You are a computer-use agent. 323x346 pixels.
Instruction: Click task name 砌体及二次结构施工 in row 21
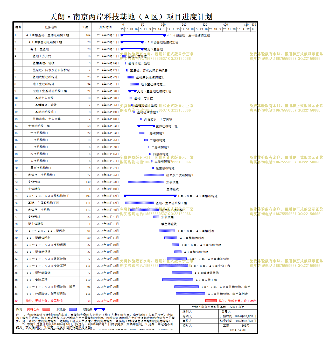tap(42, 175)
